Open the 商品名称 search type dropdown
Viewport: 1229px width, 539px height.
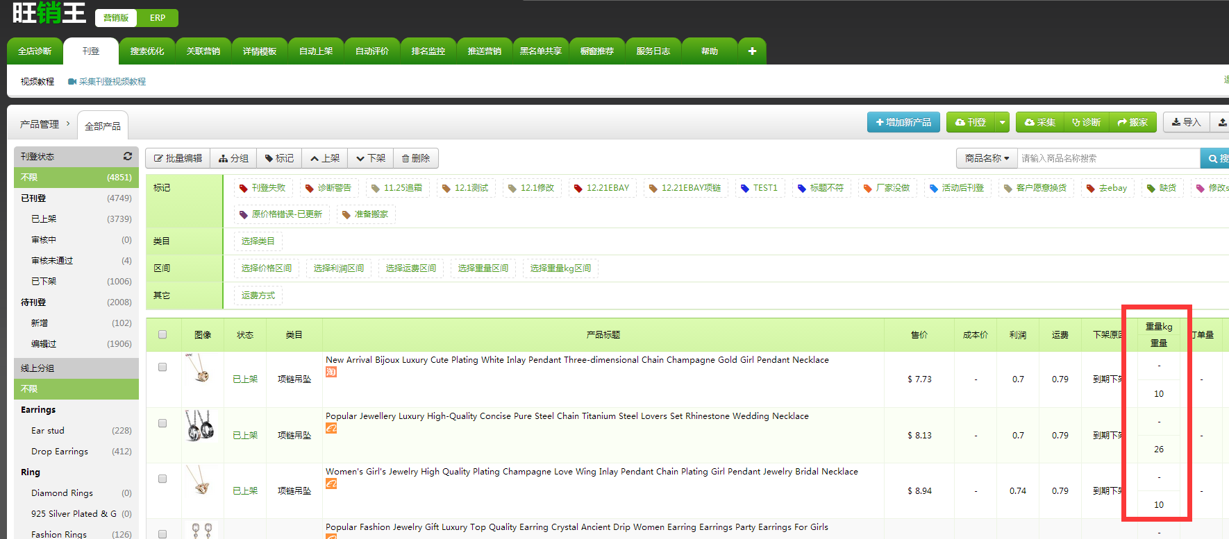(987, 158)
